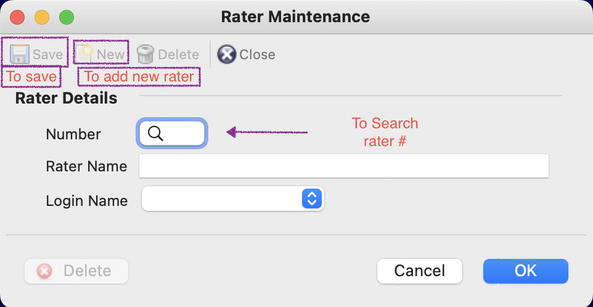The width and height of the screenshot is (593, 307).
Task: Select the New toolbar label
Action: pos(110,54)
